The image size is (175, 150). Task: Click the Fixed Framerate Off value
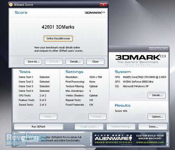[91, 105]
